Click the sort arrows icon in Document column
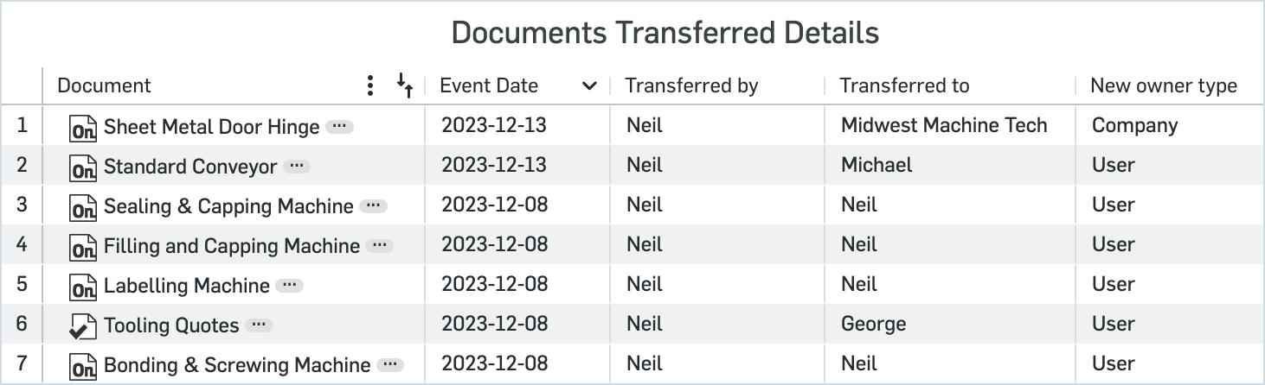Screen dimensions: 1265x385 pos(405,85)
